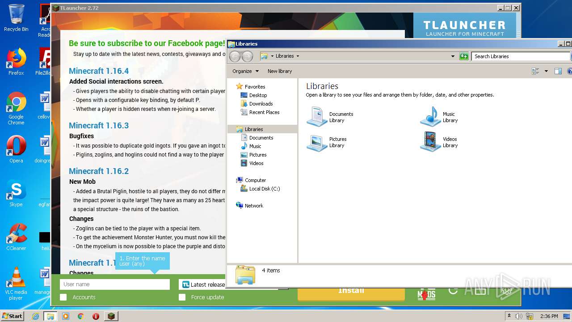
Task: Expand the arrow after Libraries in the address bar
Action: tap(298, 56)
